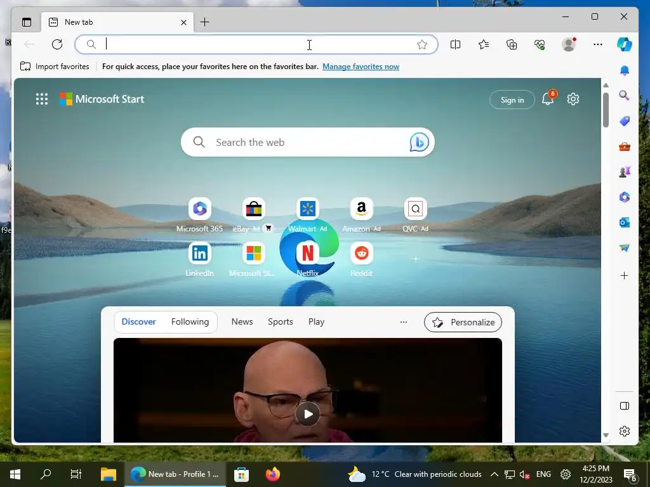Click the page vertical scrollbar thumb
The image size is (650, 487).
[606, 110]
